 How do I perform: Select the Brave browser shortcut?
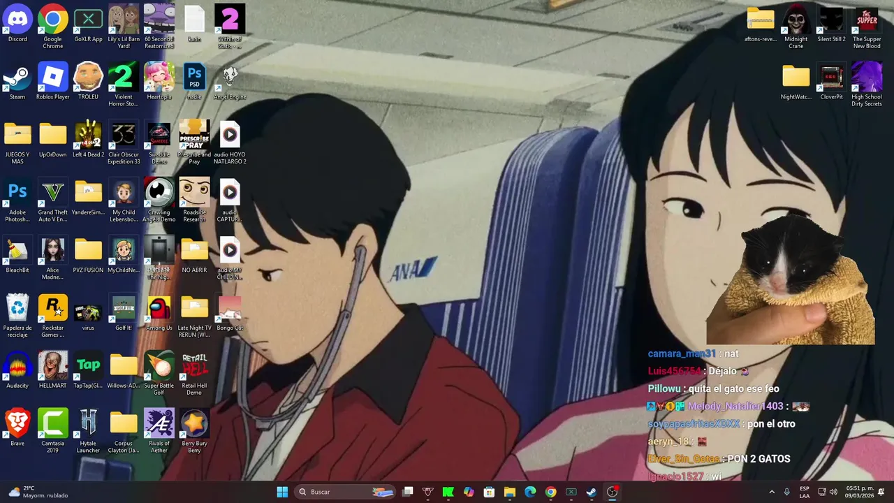point(17,428)
